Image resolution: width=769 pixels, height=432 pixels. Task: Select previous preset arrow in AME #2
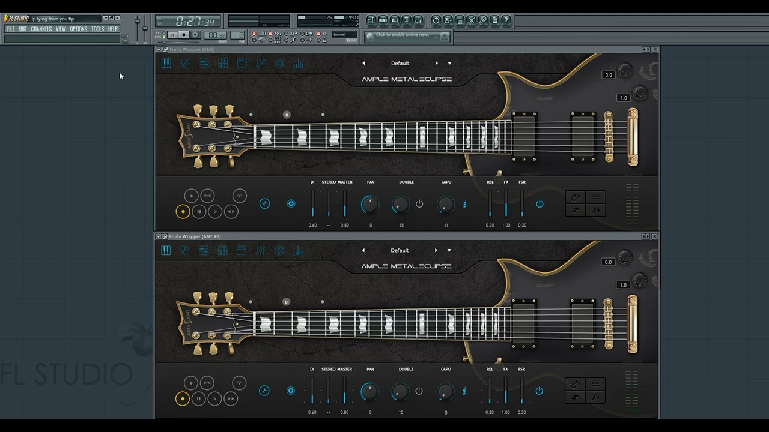click(363, 250)
